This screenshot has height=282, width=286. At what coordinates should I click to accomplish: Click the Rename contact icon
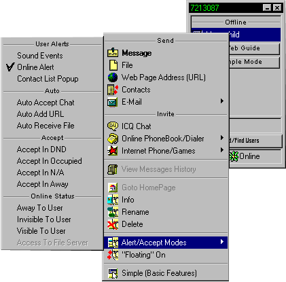[x=113, y=212]
